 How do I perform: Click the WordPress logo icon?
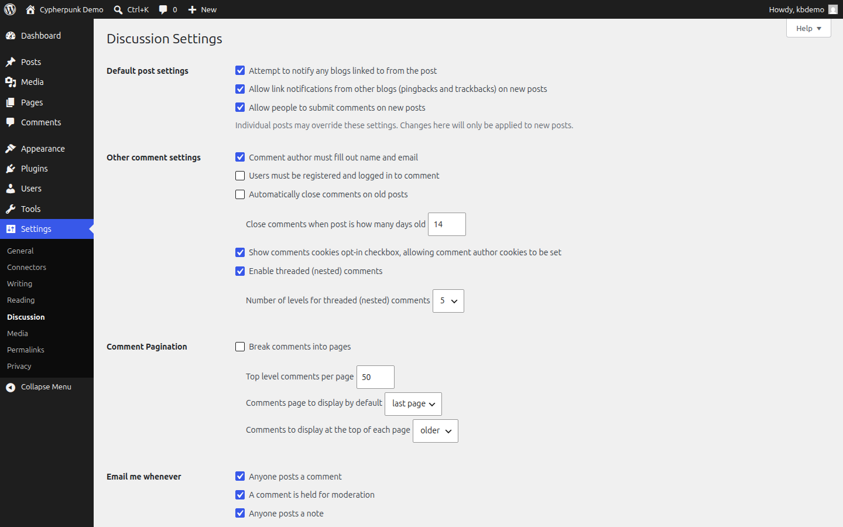[10, 9]
